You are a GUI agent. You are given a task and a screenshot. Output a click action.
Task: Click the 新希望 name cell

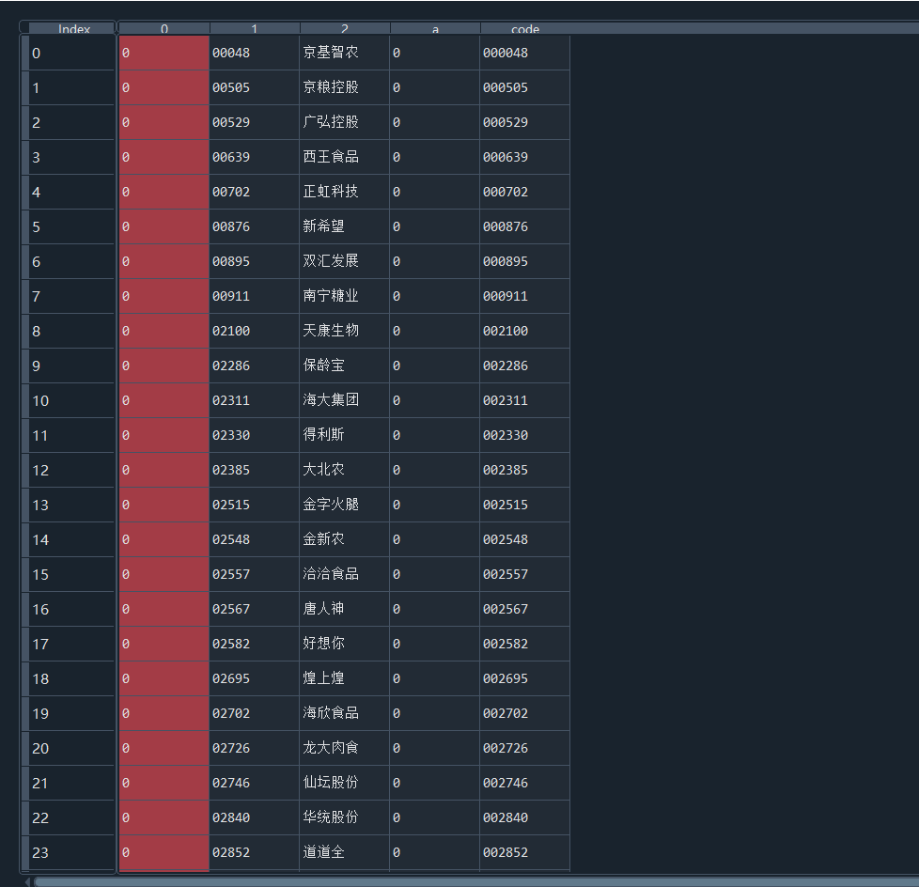coord(344,226)
